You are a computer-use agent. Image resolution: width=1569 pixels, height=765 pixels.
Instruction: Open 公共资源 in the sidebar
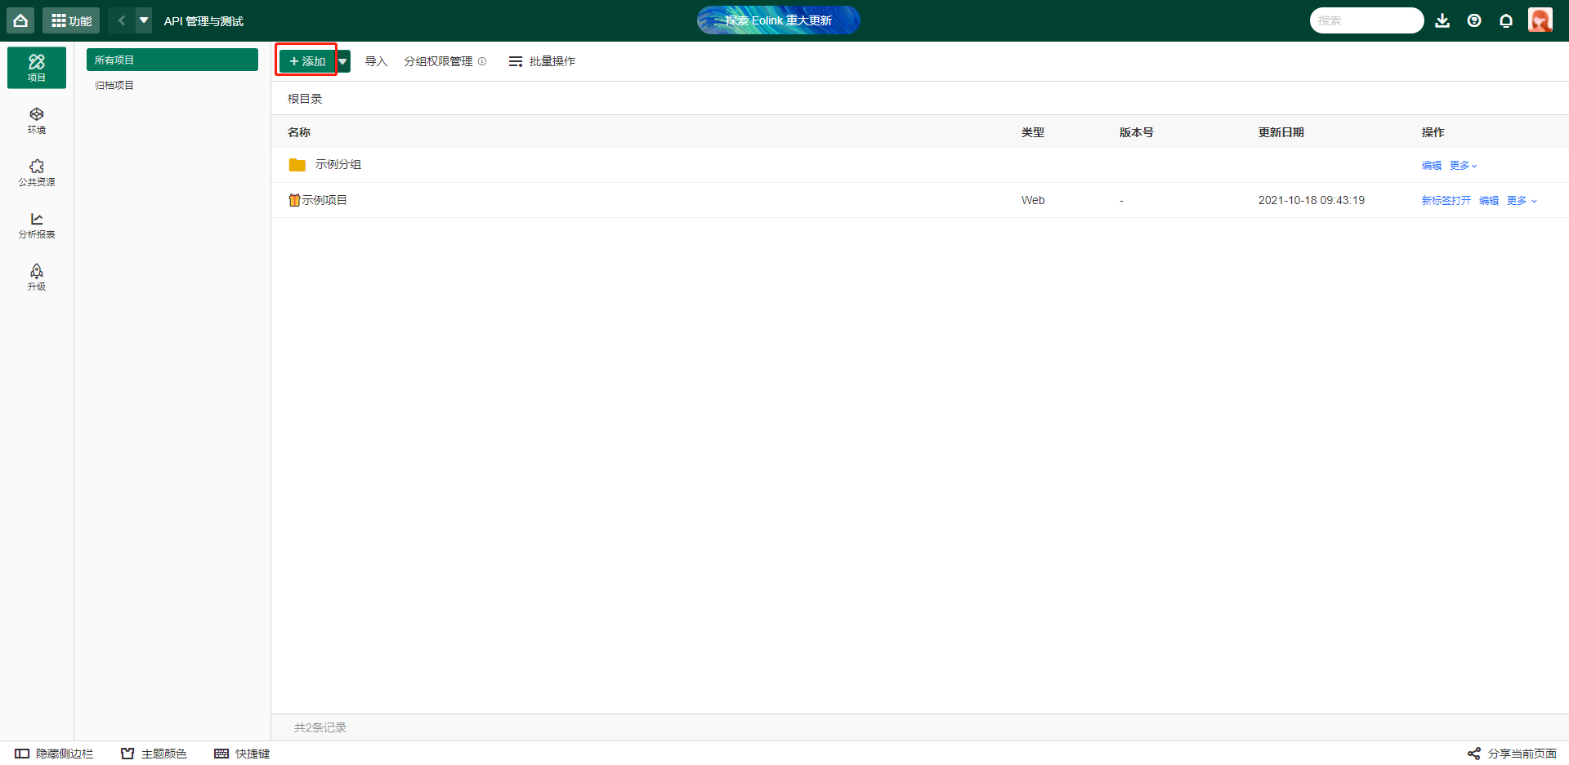[37, 172]
